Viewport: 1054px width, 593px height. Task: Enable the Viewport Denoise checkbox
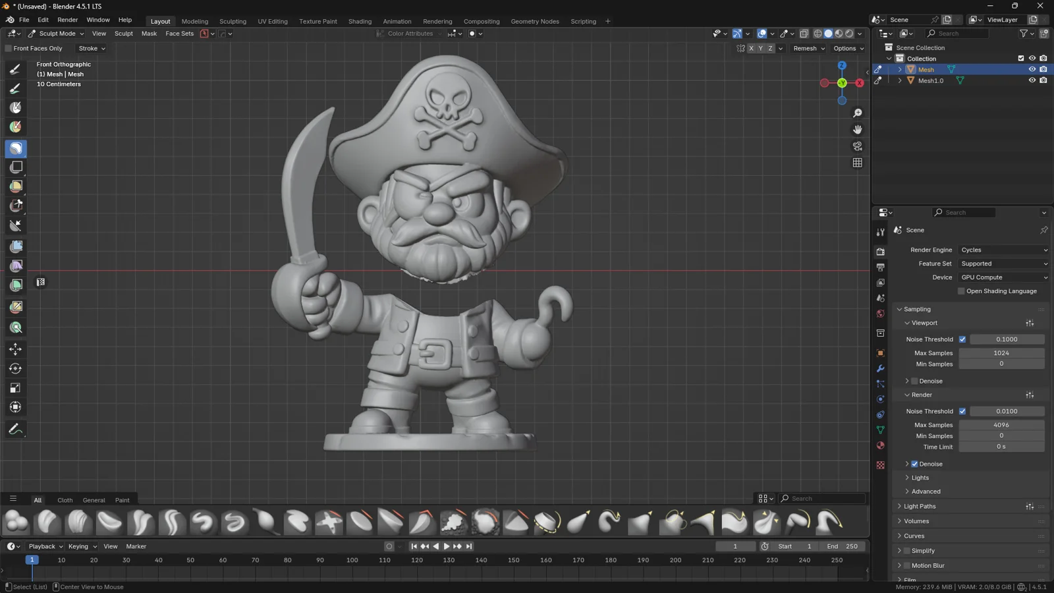point(914,381)
